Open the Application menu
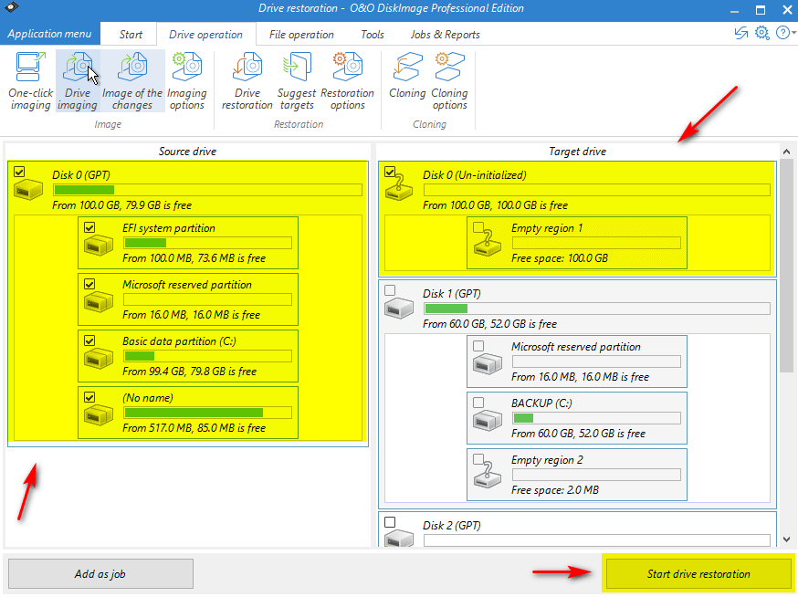The height and width of the screenshot is (597, 798). [49, 34]
